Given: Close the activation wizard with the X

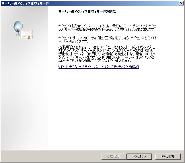Looking at the screenshot, I should point(181,3).
